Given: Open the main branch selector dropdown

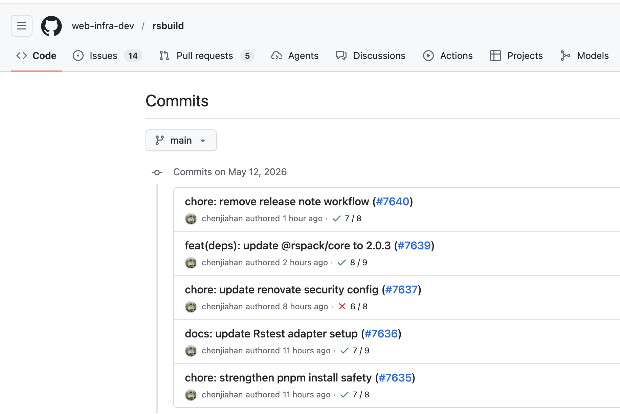Looking at the screenshot, I should click(181, 140).
